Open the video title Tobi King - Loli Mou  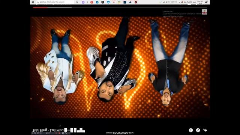[x=48, y=130]
